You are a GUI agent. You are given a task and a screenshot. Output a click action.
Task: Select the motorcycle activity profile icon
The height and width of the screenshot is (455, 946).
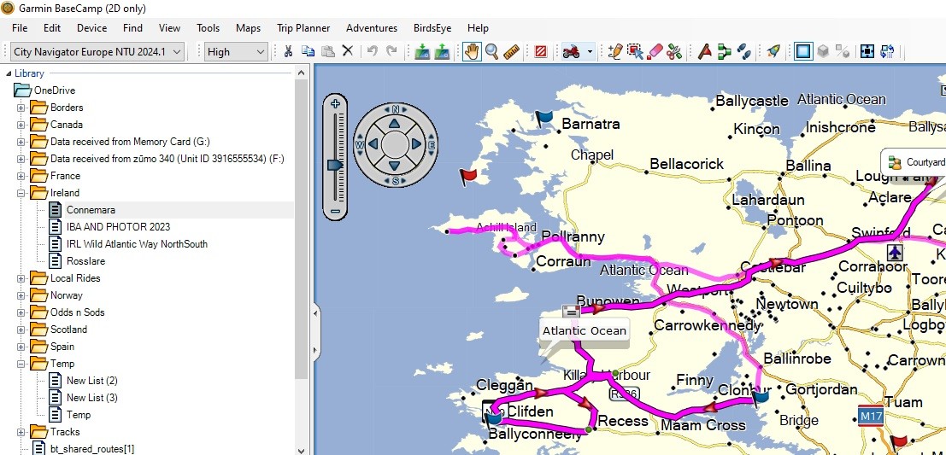pos(571,52)
